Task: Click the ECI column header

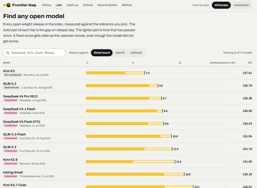Action: tap(250, 63)
